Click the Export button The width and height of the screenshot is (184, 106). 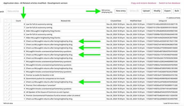click(x=167, y=11)
